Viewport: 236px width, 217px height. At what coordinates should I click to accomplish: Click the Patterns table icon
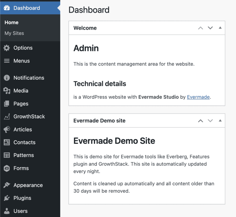pos(6,155)
